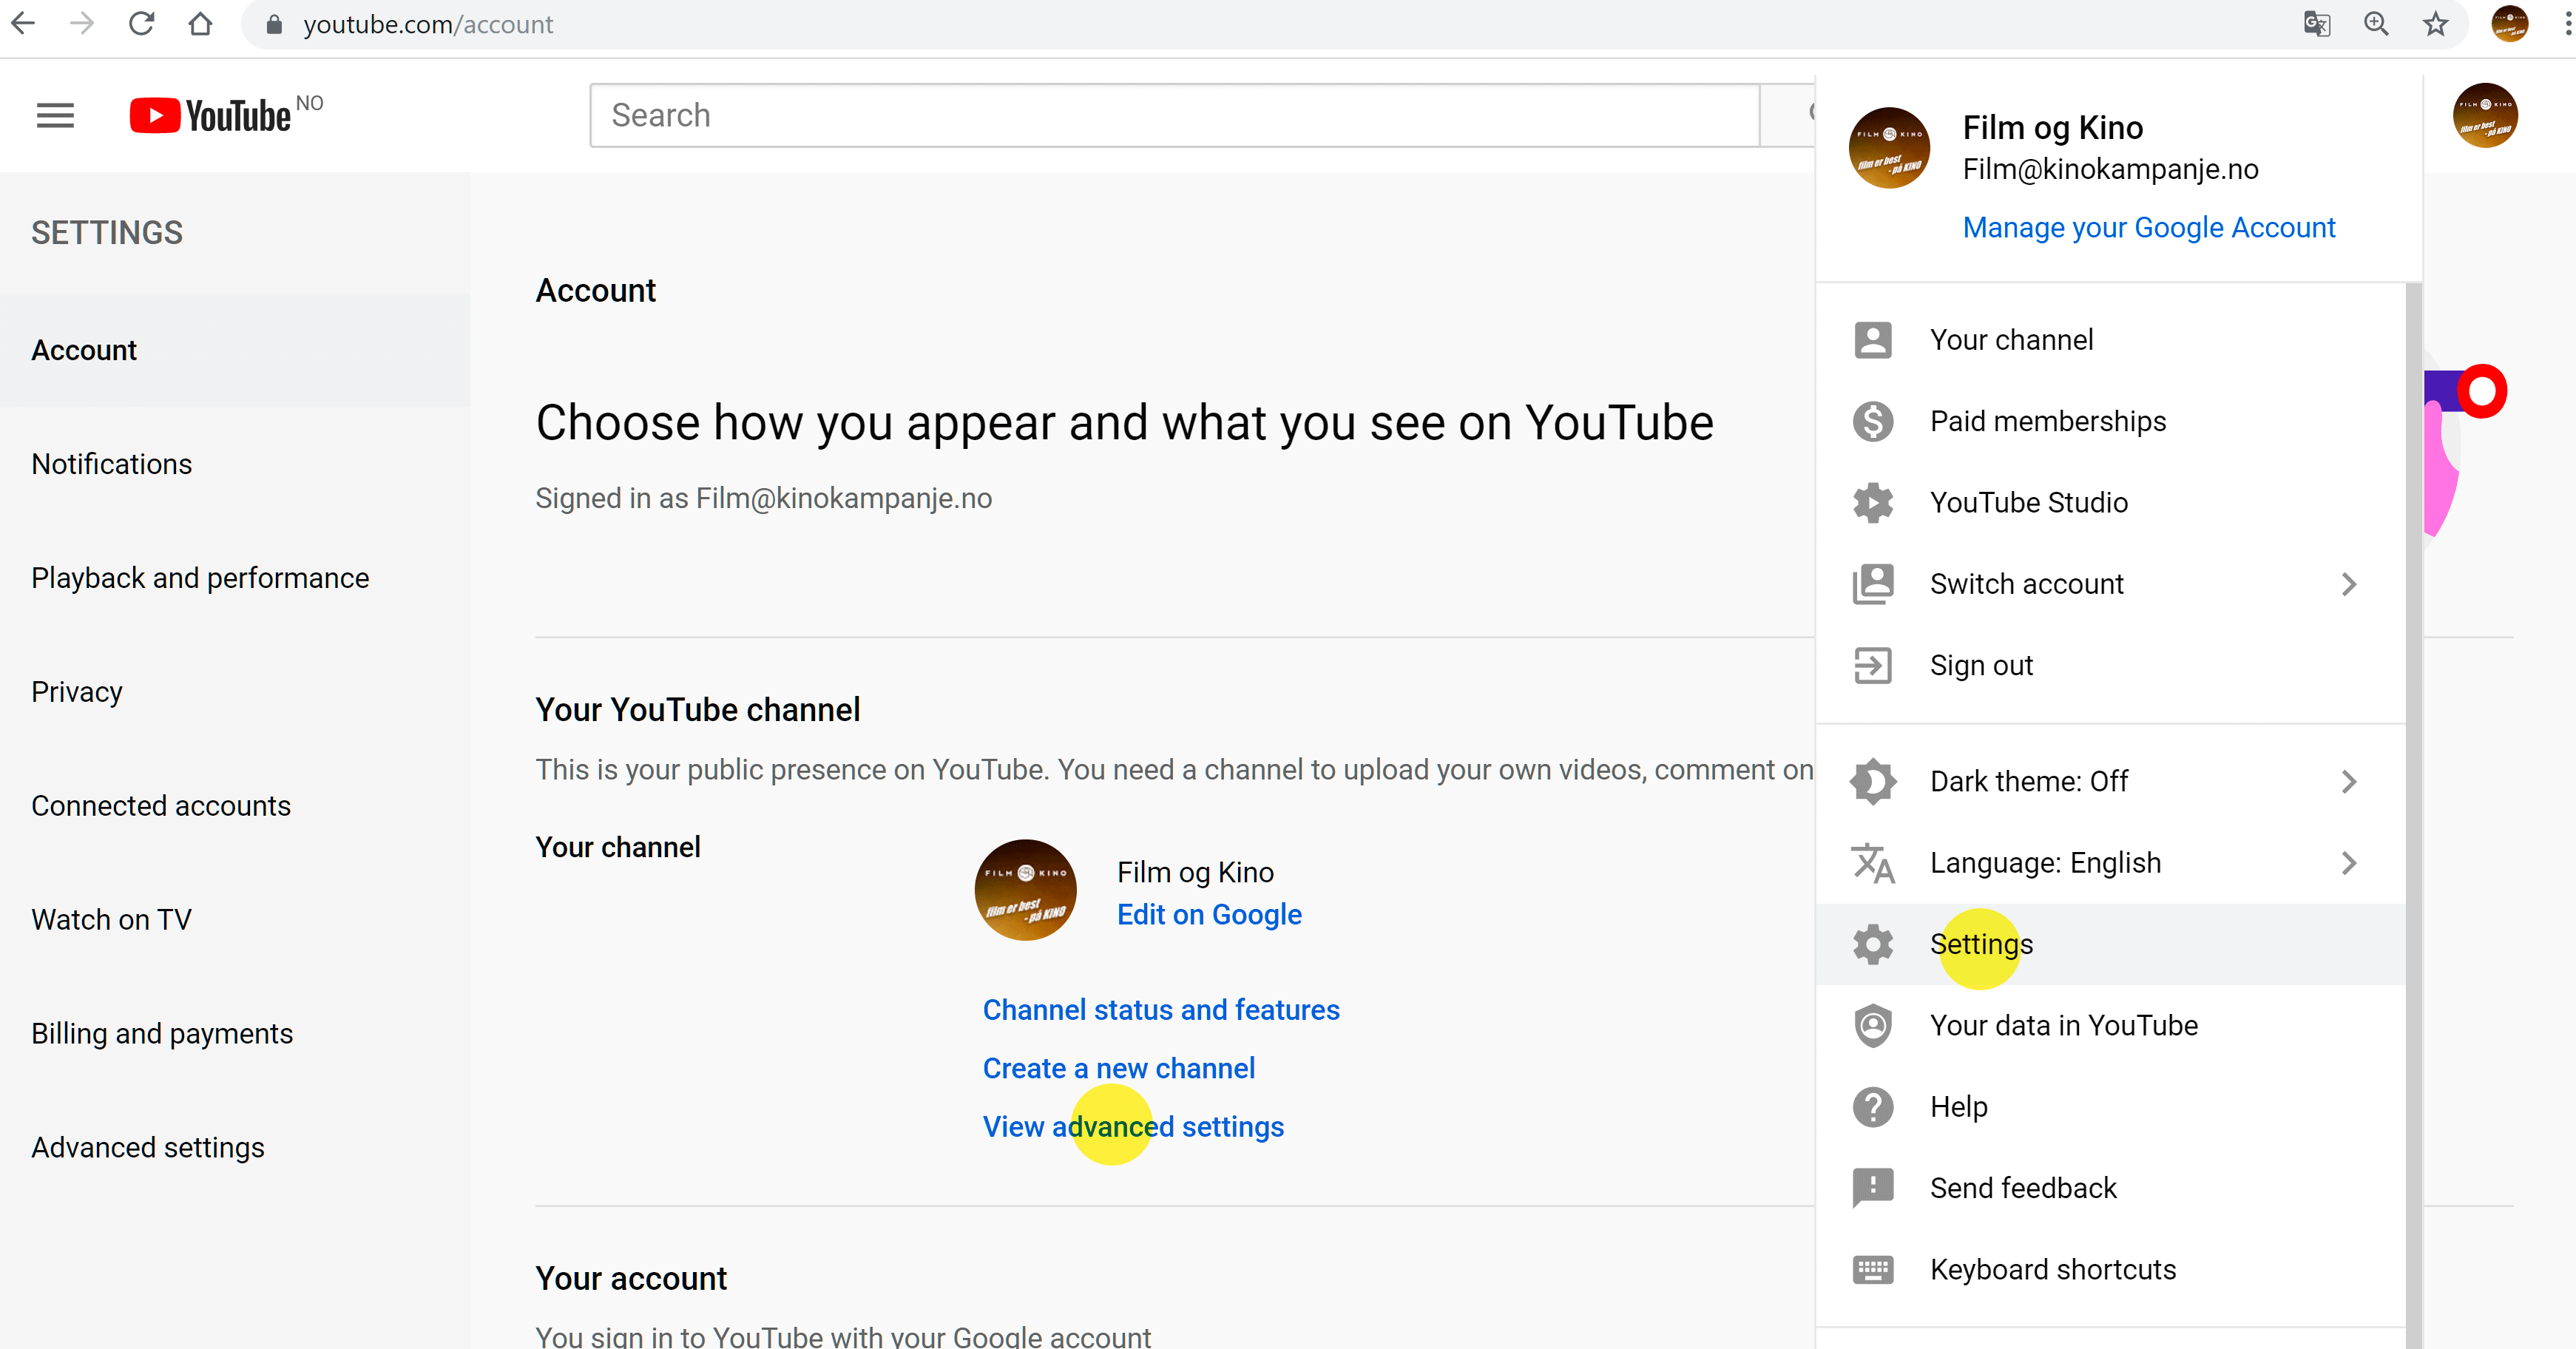The width and height of the screenshot is (2576, 1349).
Task: Select the Account settings tab
Action: 235,350
